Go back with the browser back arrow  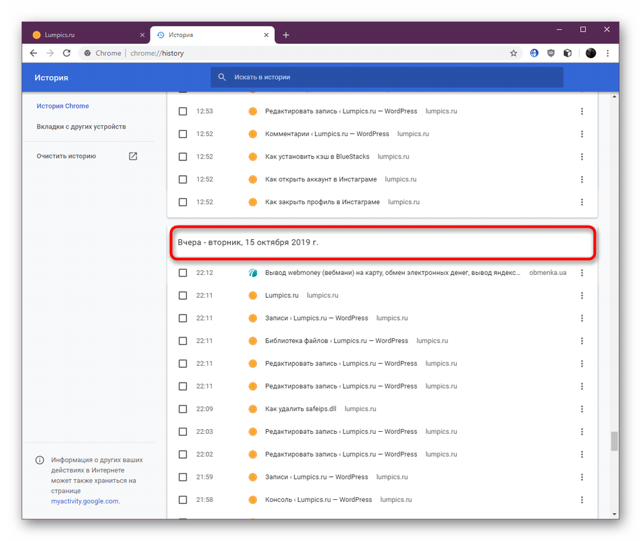(x=34, y=53)
